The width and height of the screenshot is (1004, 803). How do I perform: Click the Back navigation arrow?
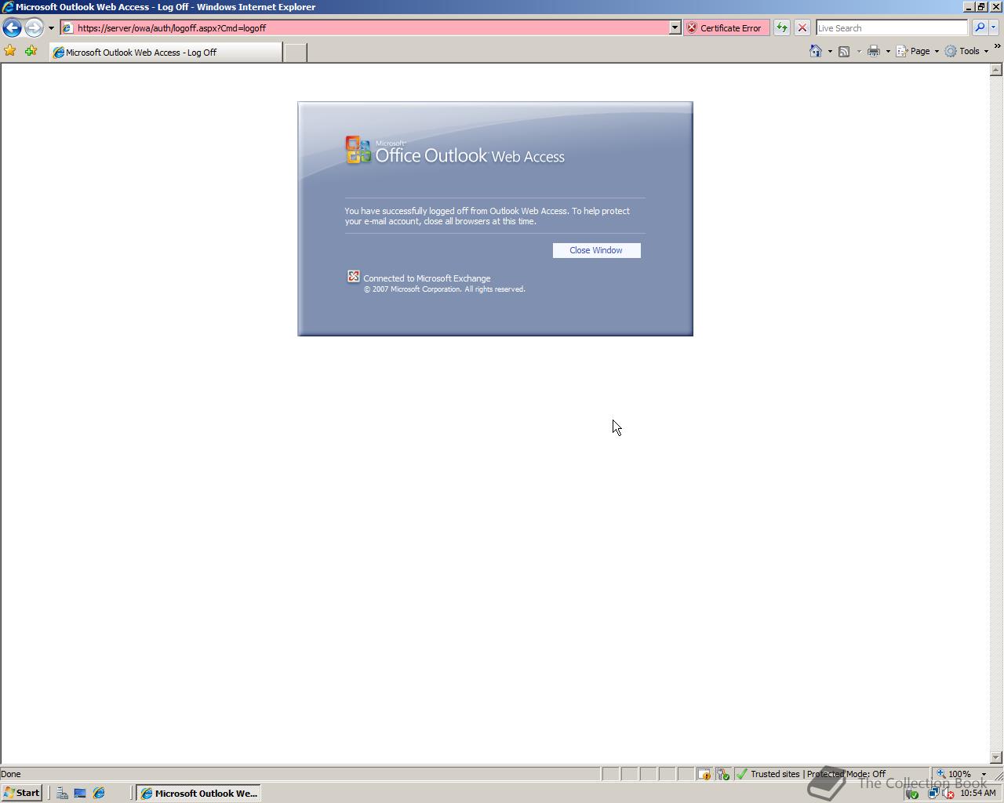(x=12, y=27)
